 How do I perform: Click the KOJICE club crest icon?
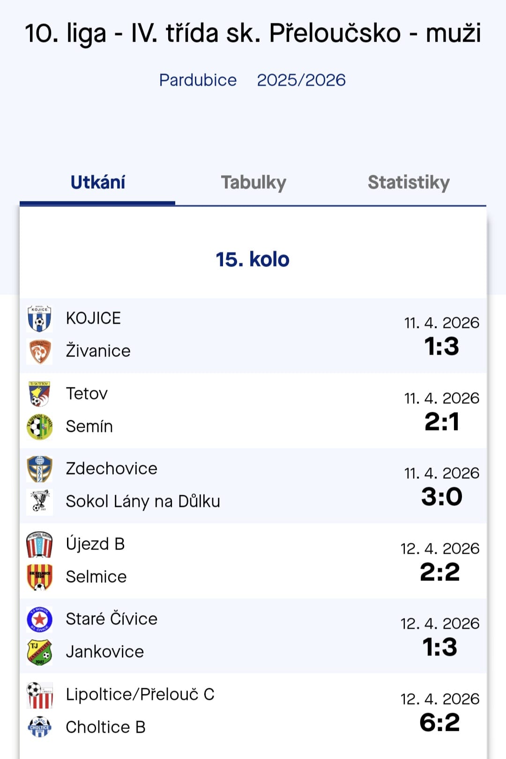tap(39, 319)
